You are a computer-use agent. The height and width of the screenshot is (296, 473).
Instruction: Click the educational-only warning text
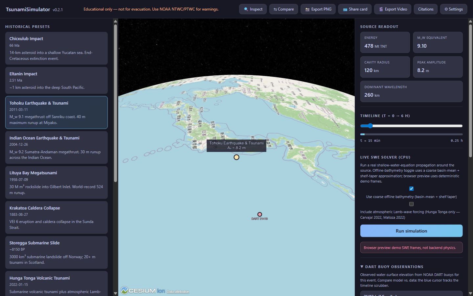(151, 9)
